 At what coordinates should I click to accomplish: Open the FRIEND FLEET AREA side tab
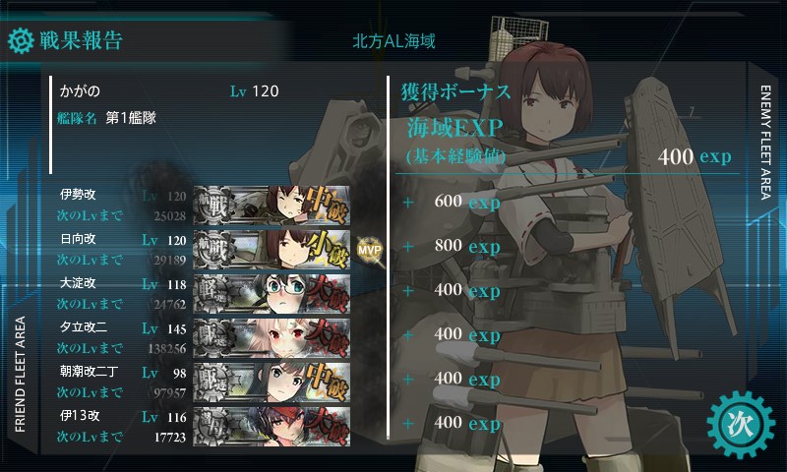(x=20, y=375)
